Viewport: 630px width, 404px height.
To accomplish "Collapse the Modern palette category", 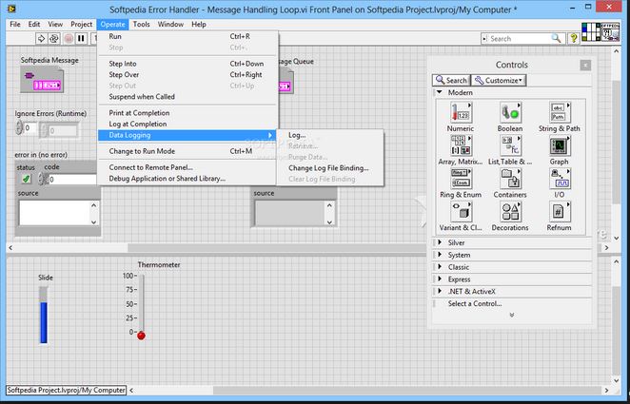I will pyautogui.click(x=439, y=93).
